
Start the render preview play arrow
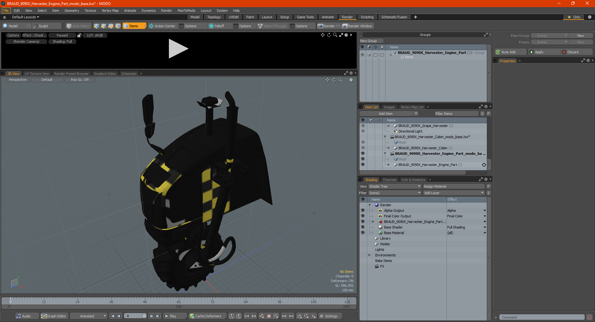tap(178, 49)
